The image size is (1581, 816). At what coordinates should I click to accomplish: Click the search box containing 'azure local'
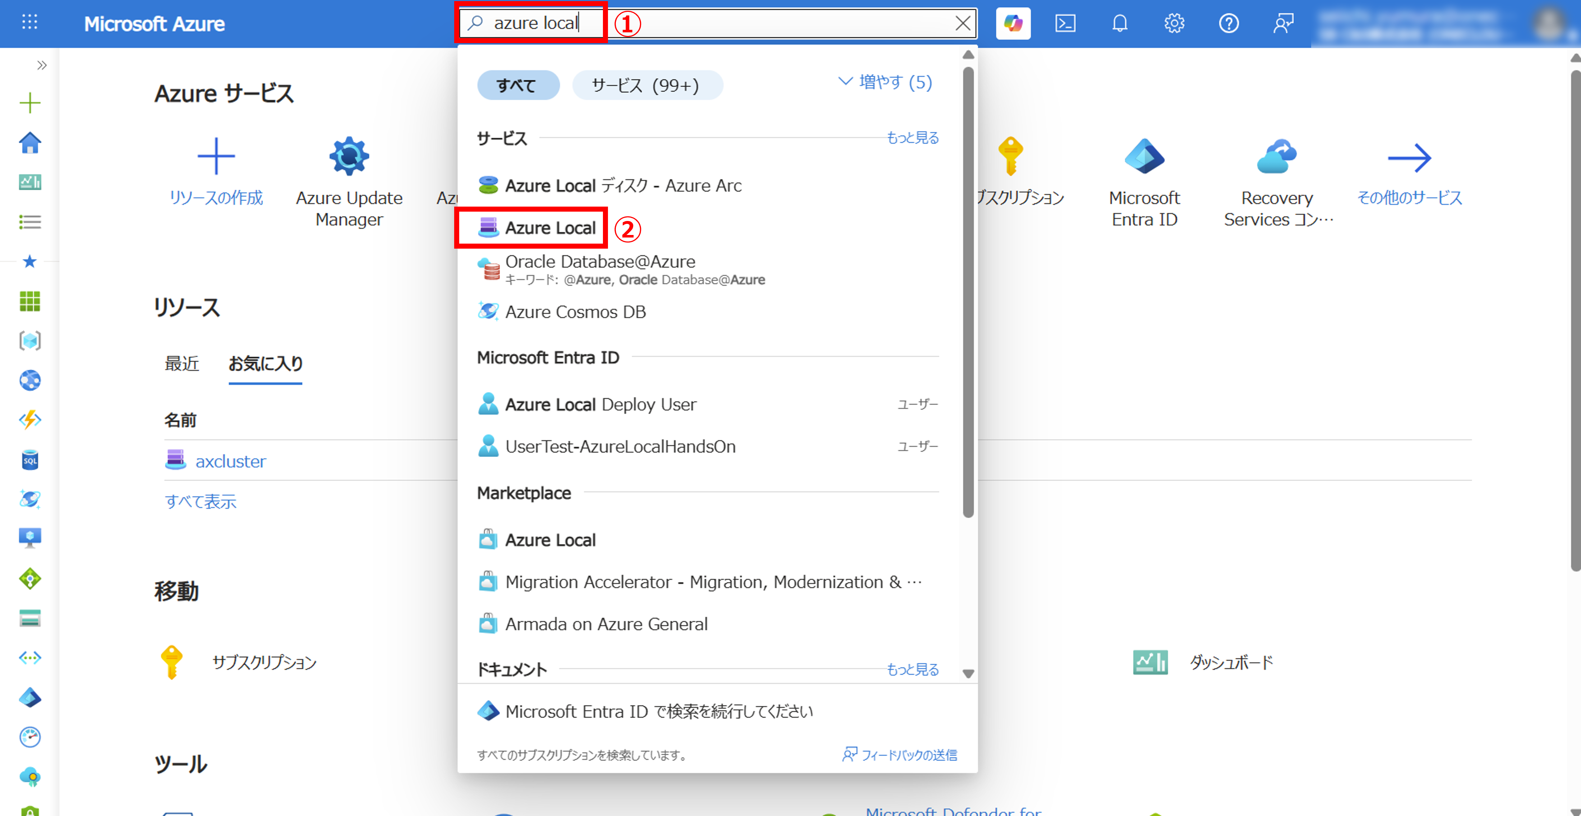(717, 23)
